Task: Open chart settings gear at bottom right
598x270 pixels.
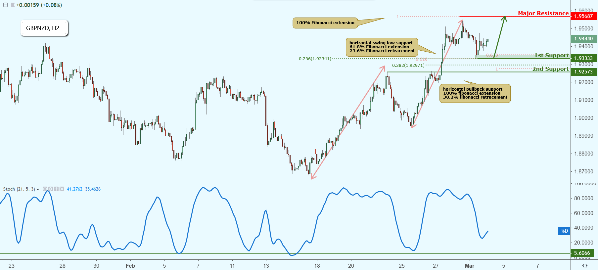Action: click(x=585, y=265)
